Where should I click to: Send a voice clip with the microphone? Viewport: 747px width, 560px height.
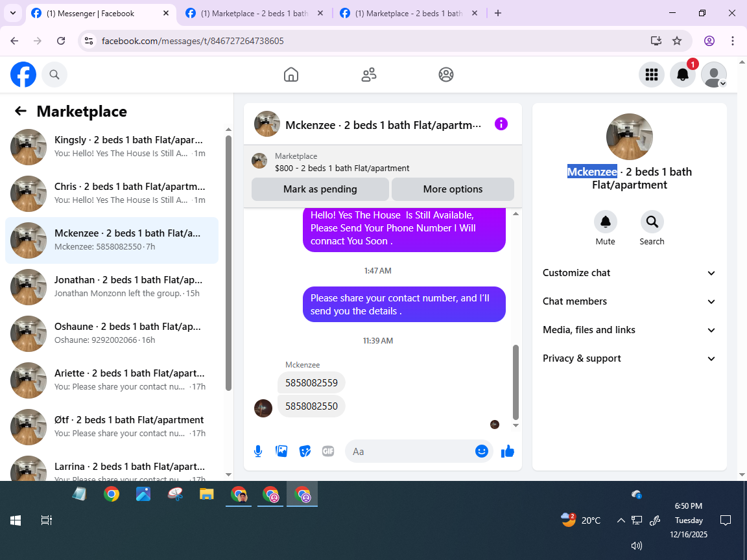[x=257, y=451]
